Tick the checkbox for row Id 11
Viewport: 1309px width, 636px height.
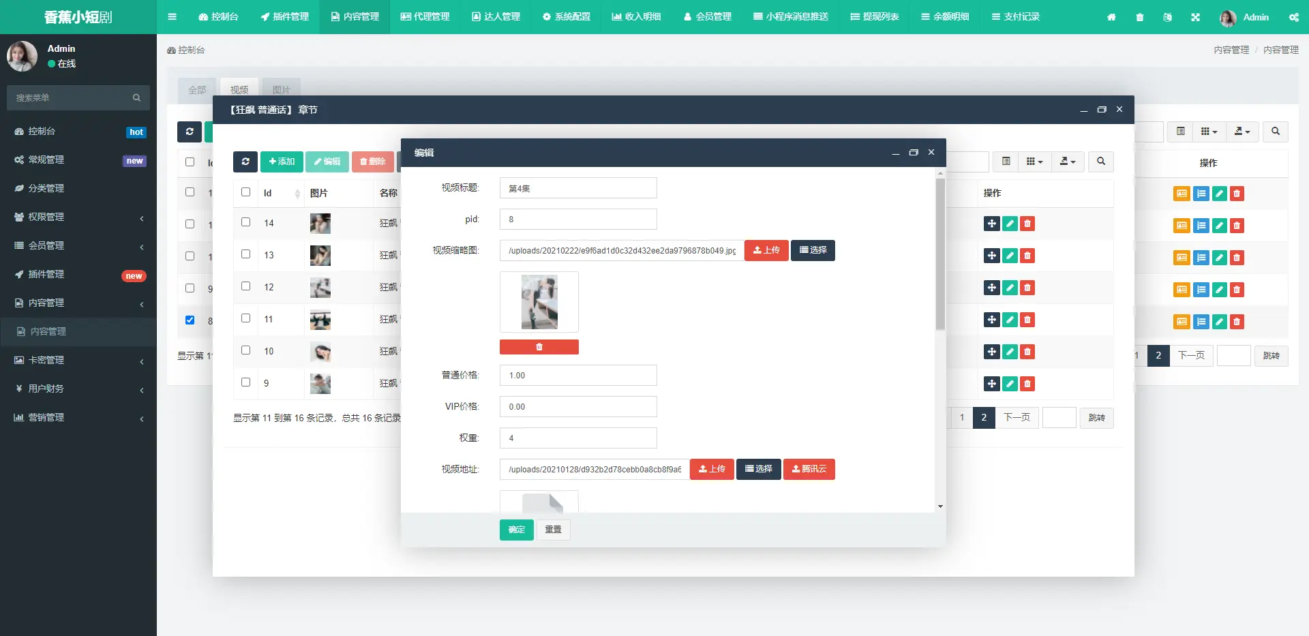(246, 318)
